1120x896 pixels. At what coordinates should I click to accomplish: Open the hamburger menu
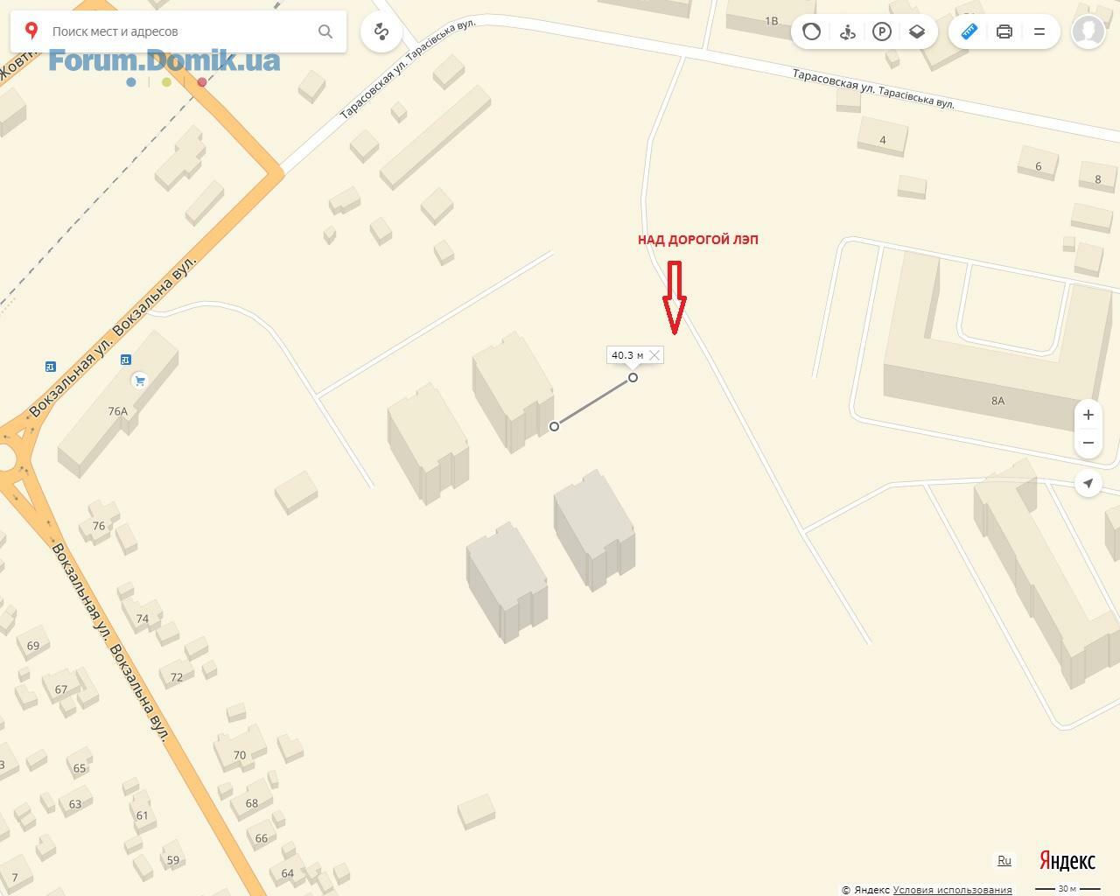coord(1039,31)
